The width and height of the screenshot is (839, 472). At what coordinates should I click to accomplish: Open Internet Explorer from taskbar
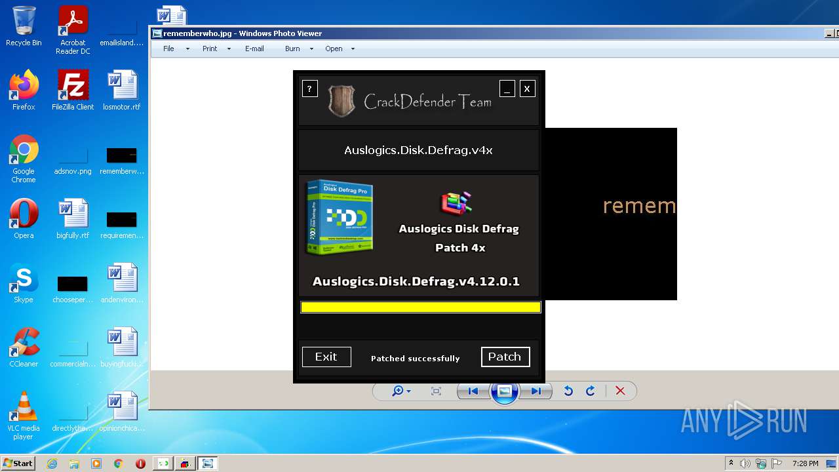52,463
